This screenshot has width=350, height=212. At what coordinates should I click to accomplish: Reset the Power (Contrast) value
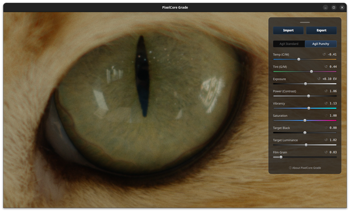click(326, 91)
